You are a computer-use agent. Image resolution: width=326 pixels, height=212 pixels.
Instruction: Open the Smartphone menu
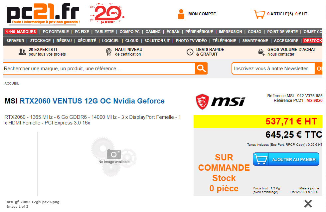[x=255, y=41]
